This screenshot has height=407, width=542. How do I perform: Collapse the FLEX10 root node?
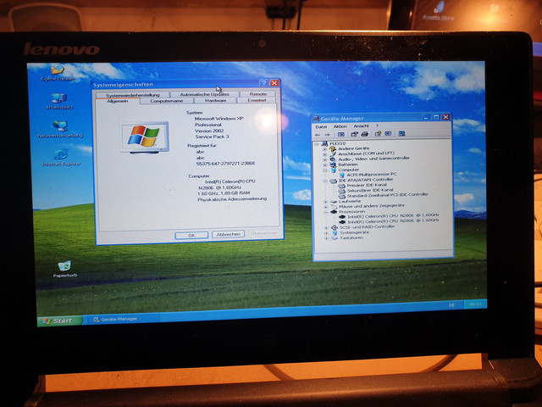[316, 144]
